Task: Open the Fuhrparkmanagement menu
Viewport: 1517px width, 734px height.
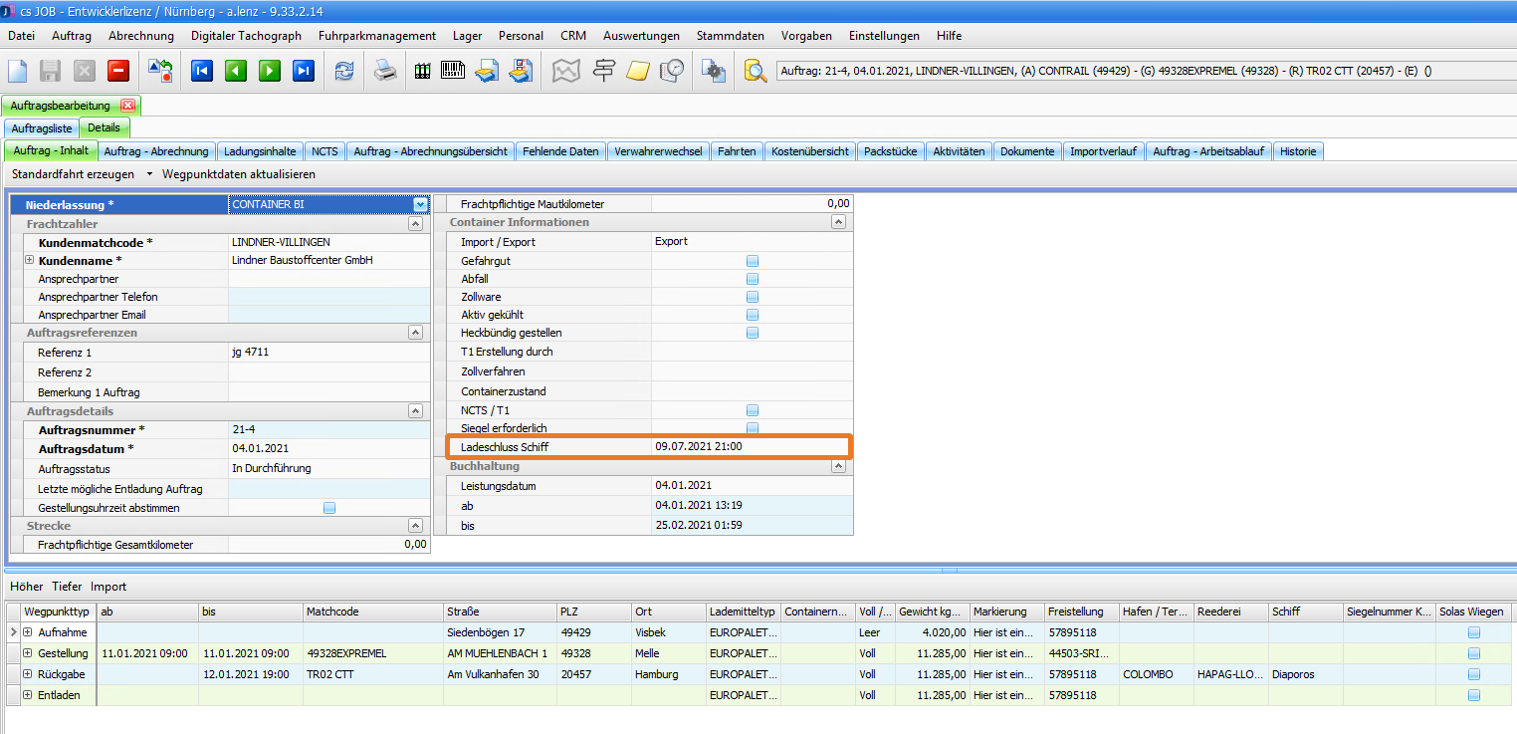Action: [x=377, y=36]
